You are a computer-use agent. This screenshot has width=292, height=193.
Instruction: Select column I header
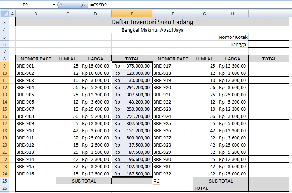coord(269,14)
